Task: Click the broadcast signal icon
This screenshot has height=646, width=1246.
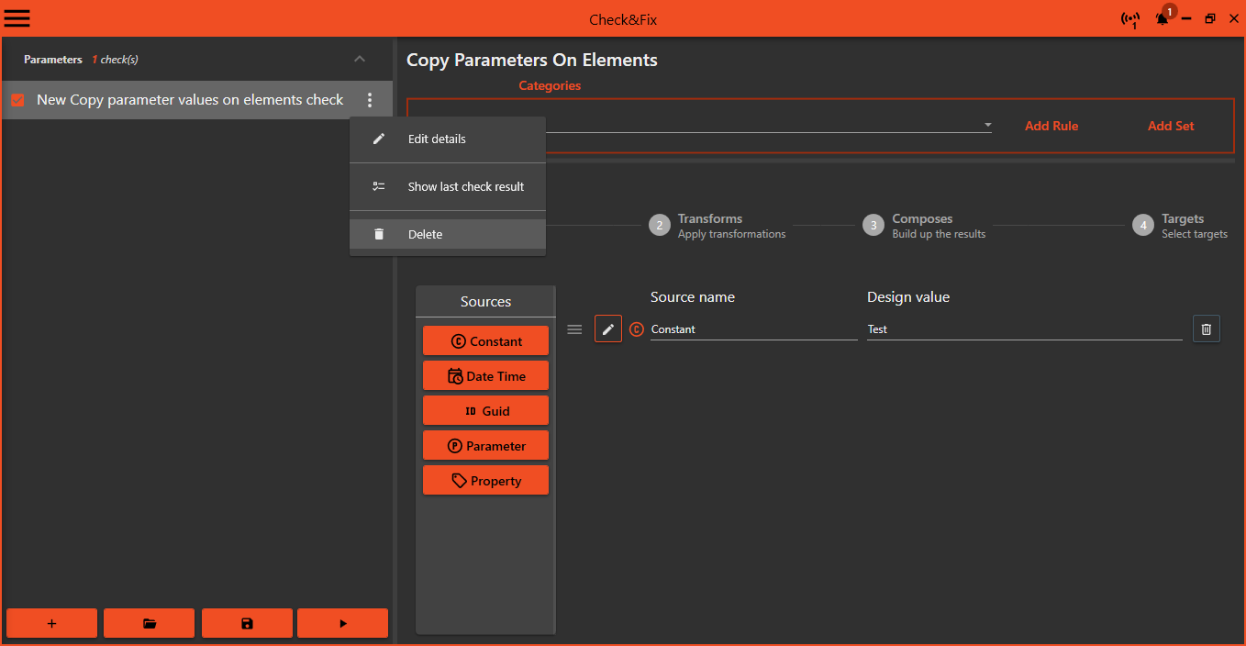Action: [x=1130, y=19]
